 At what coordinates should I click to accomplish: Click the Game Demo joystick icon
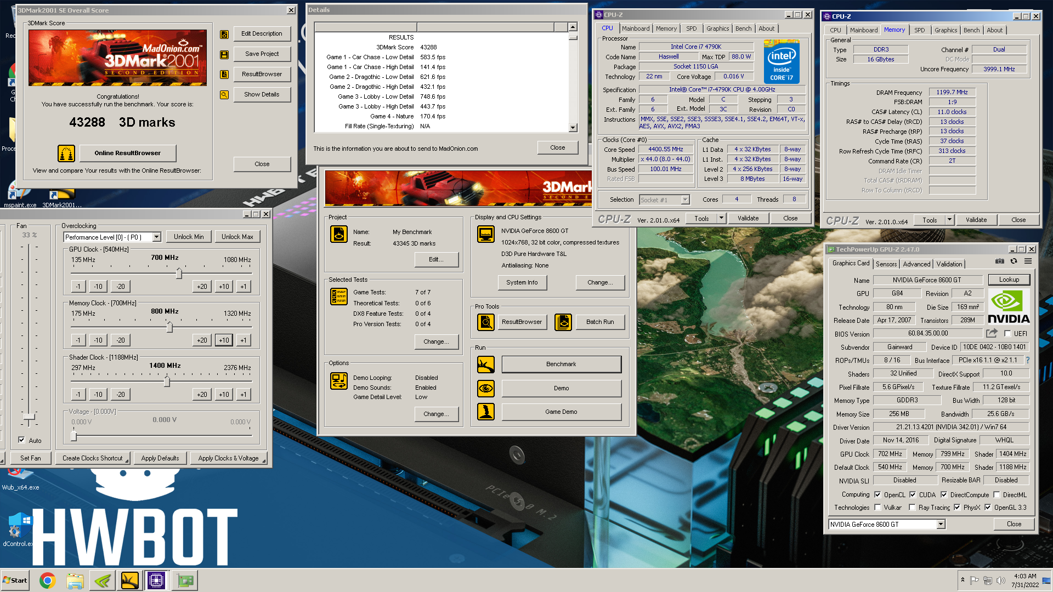click(x=486, y=412)
